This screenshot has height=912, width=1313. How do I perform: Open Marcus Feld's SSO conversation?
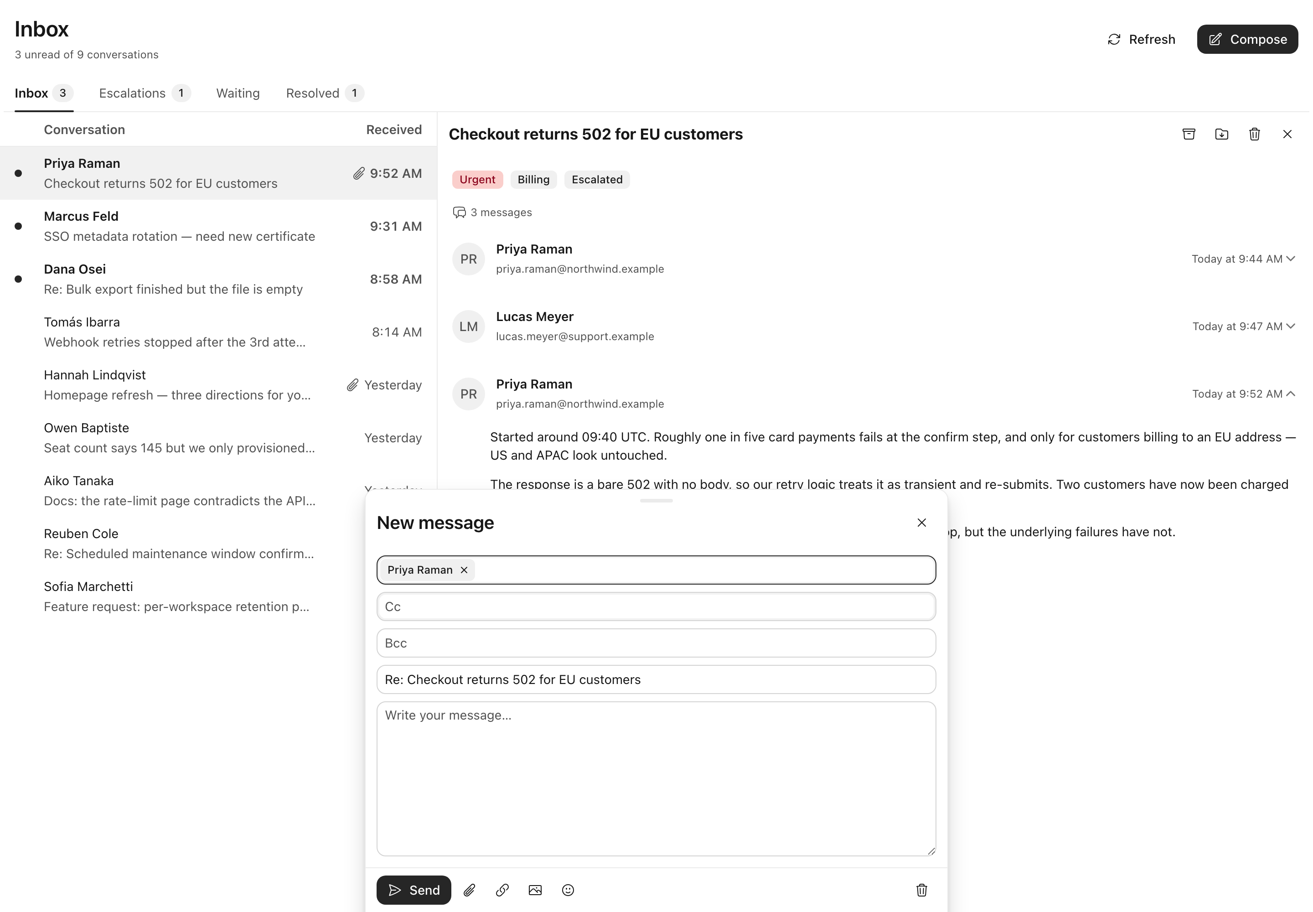pos(218,226)
